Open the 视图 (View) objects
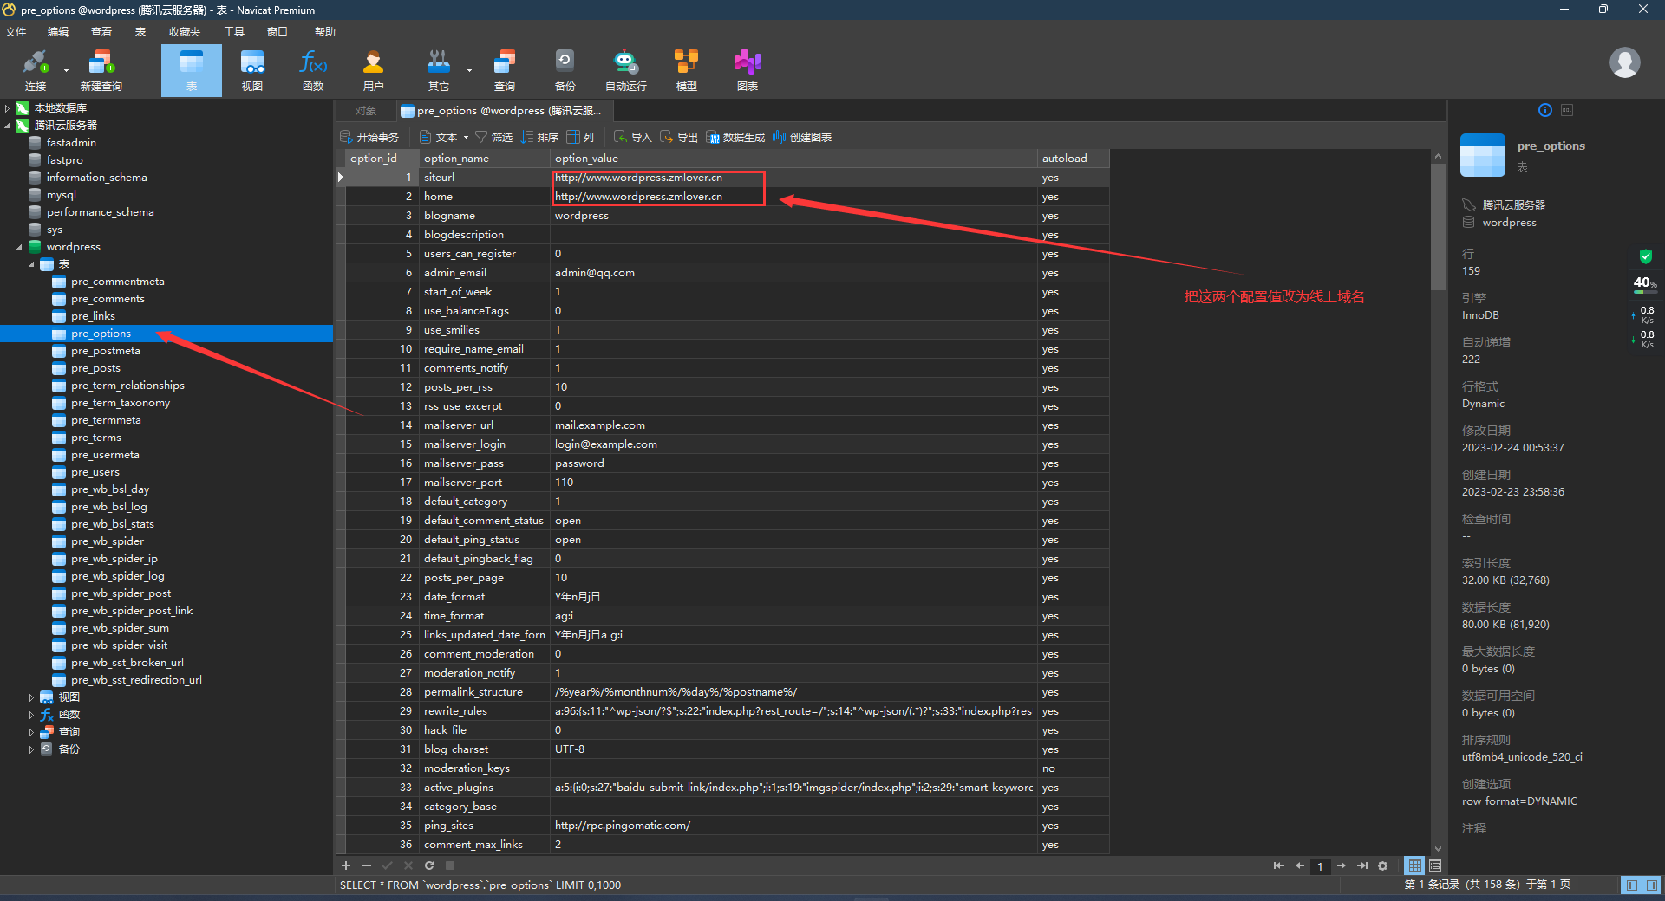 (252, 70)
